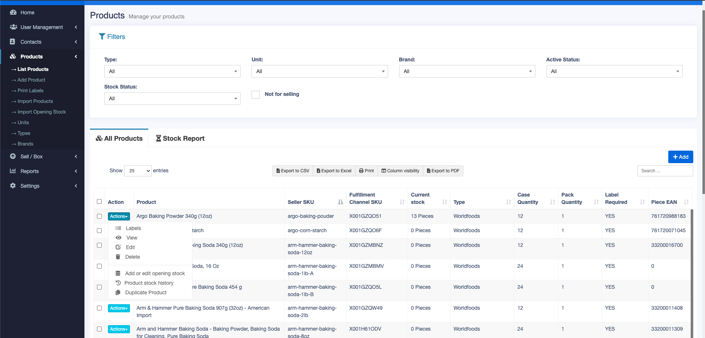Click the Settings gear icon
The height and width of the screenshot is (338, 705).
tap(13, 186)
